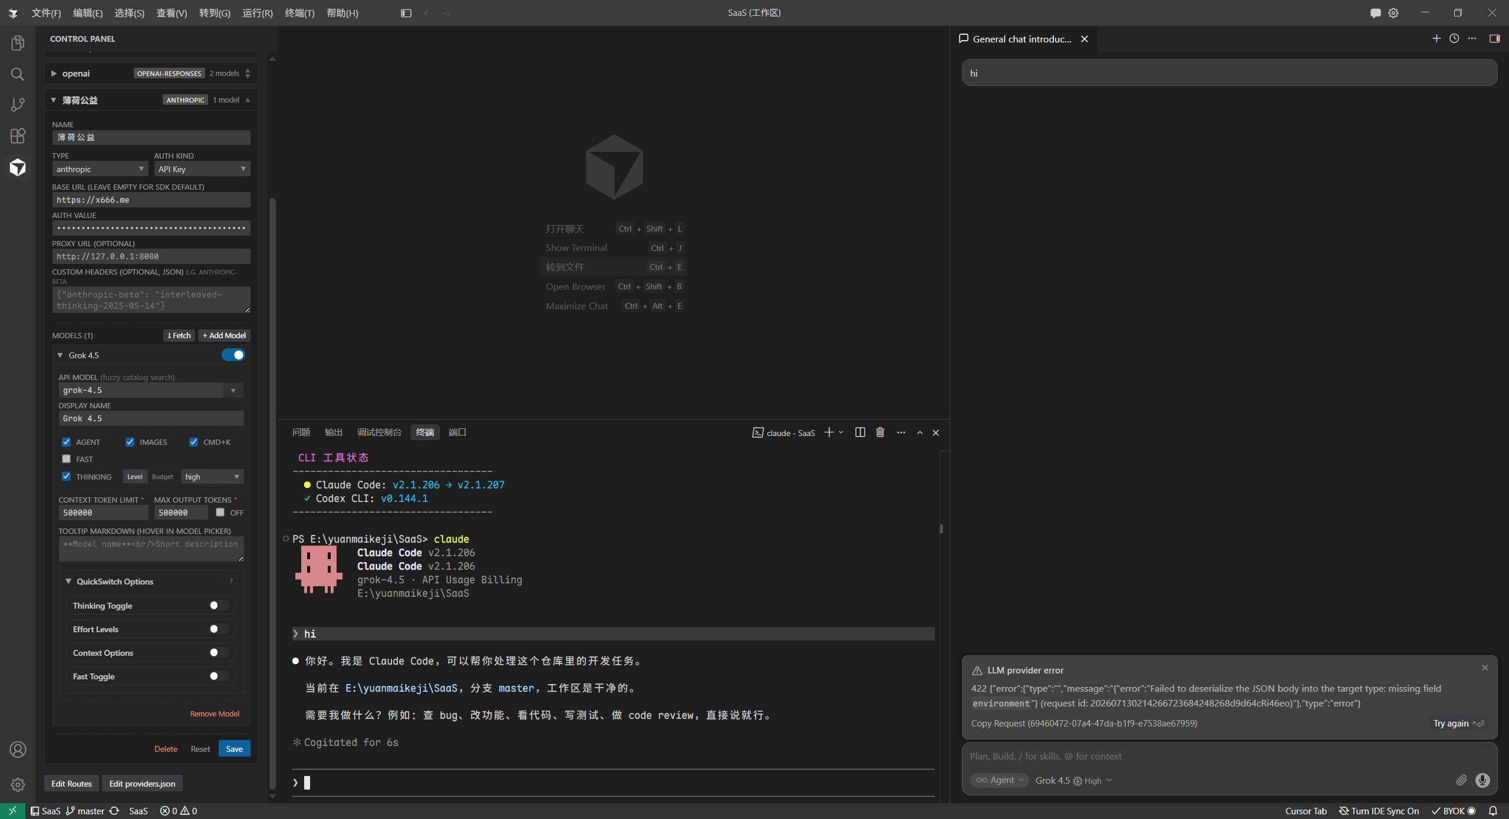Uncheck the AGENT checkbox
1509x819 pixels.
tap(66, 442)
